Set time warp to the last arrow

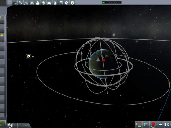(x=120, y=2)
